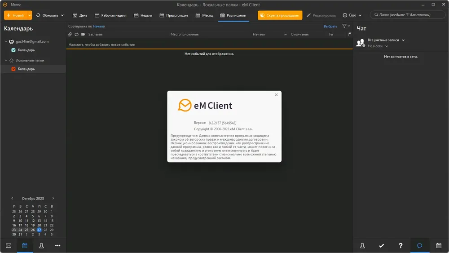This screenshot has height=253, width=449.
Task: Click the flag column header icon
Action: [x=350, y=35]
